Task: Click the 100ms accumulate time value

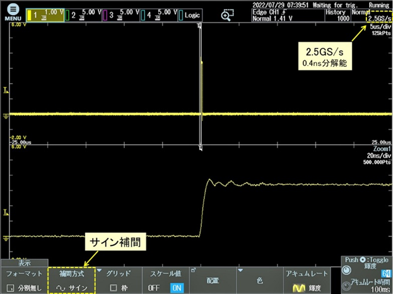Action: click(x=380, y=290)
